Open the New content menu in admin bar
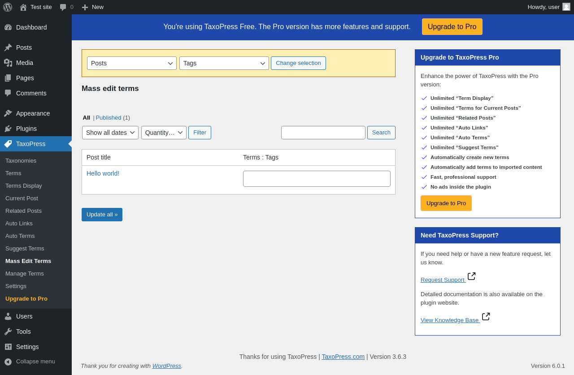The height and width of the screenshot is (375, 574). [x=93, y=7]
